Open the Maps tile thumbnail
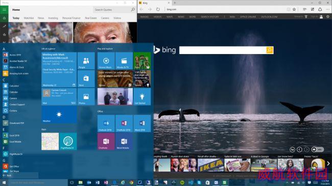The width and height of the screenshot is (332, 186). click(x=50, y=141)
